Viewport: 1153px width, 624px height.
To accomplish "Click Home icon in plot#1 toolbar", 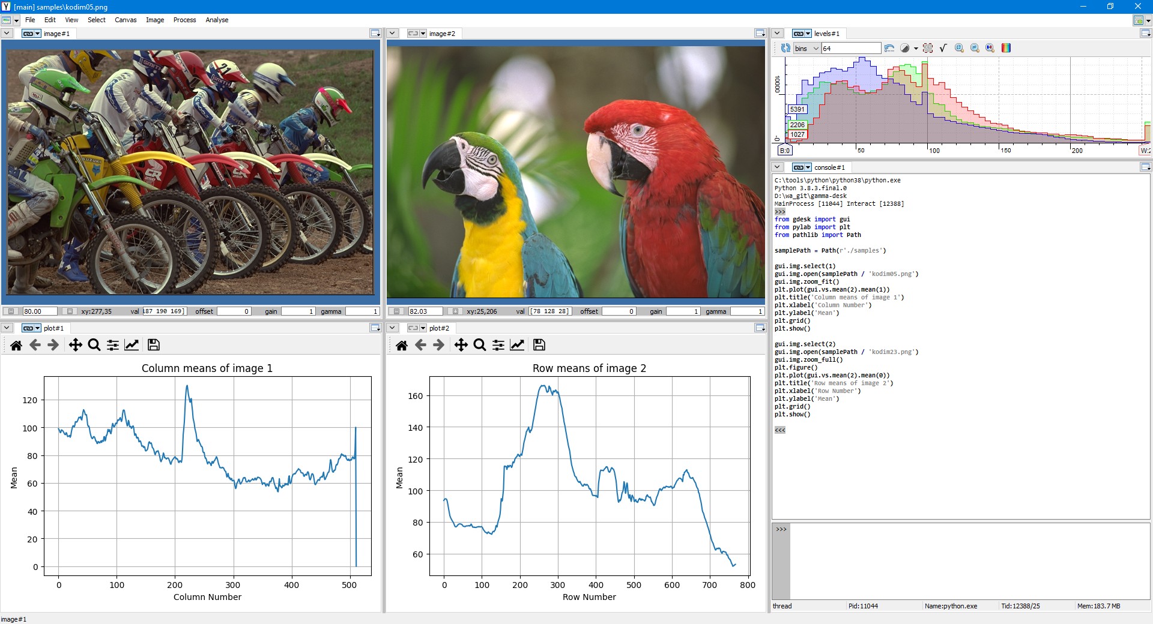I will click(16, 345).
